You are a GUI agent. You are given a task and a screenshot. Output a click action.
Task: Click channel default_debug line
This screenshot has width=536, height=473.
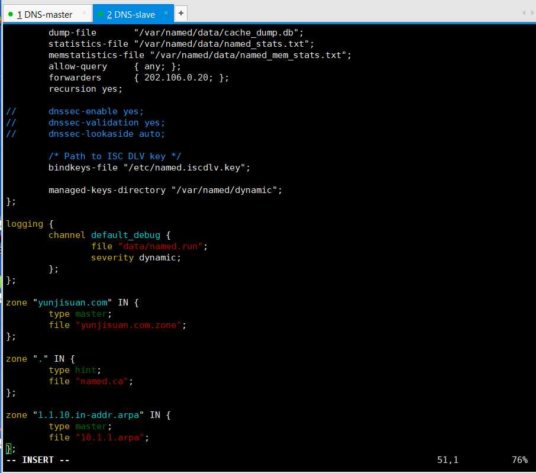tap(109, 235)
